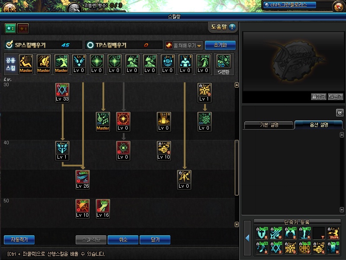Click the skill tree vertical scrollbar thumb
Viewport: 346px width, 260px height.
point(237,168)
